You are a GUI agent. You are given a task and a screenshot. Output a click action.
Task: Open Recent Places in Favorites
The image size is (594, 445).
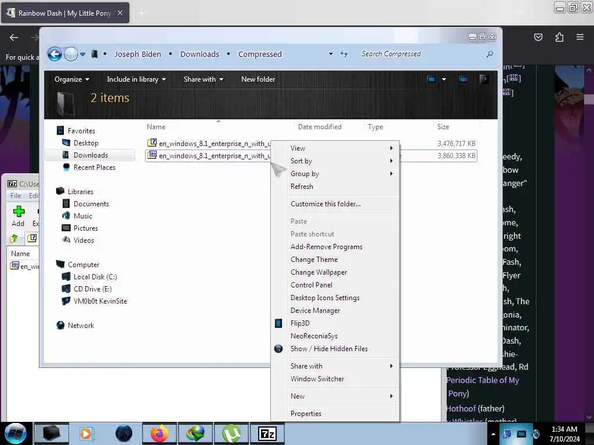95,167
